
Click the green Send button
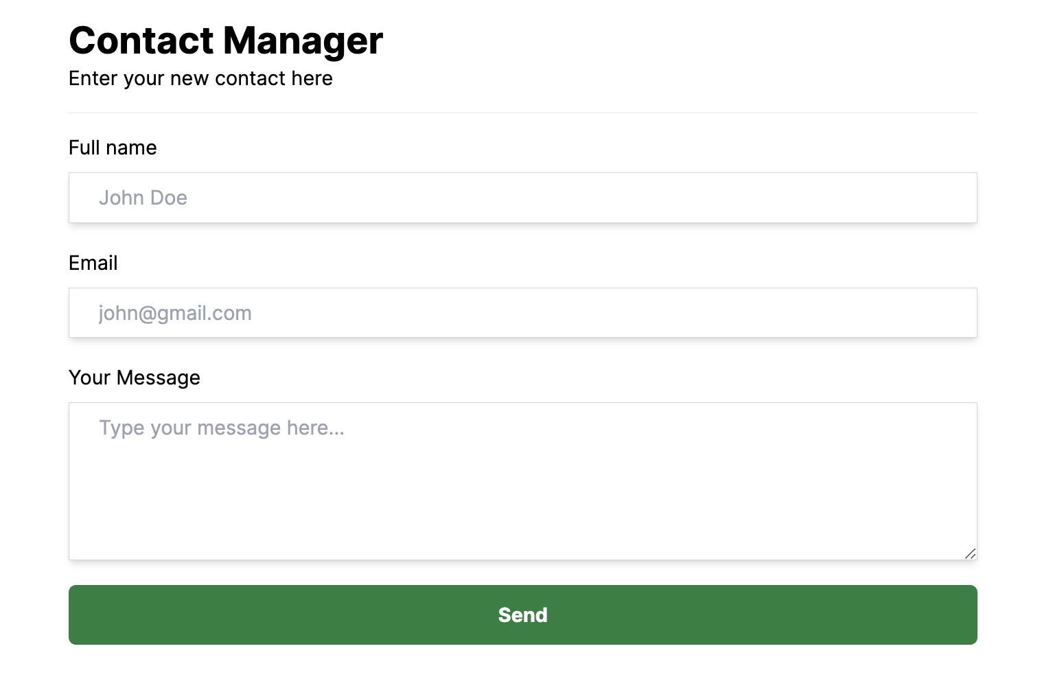pyautogui.click(x=522, y=615)
